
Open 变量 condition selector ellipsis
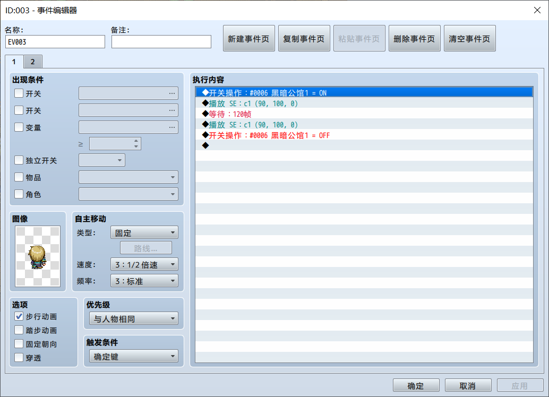coord(172,127)
